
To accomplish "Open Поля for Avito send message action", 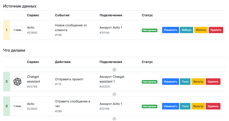I will [185, 106].
